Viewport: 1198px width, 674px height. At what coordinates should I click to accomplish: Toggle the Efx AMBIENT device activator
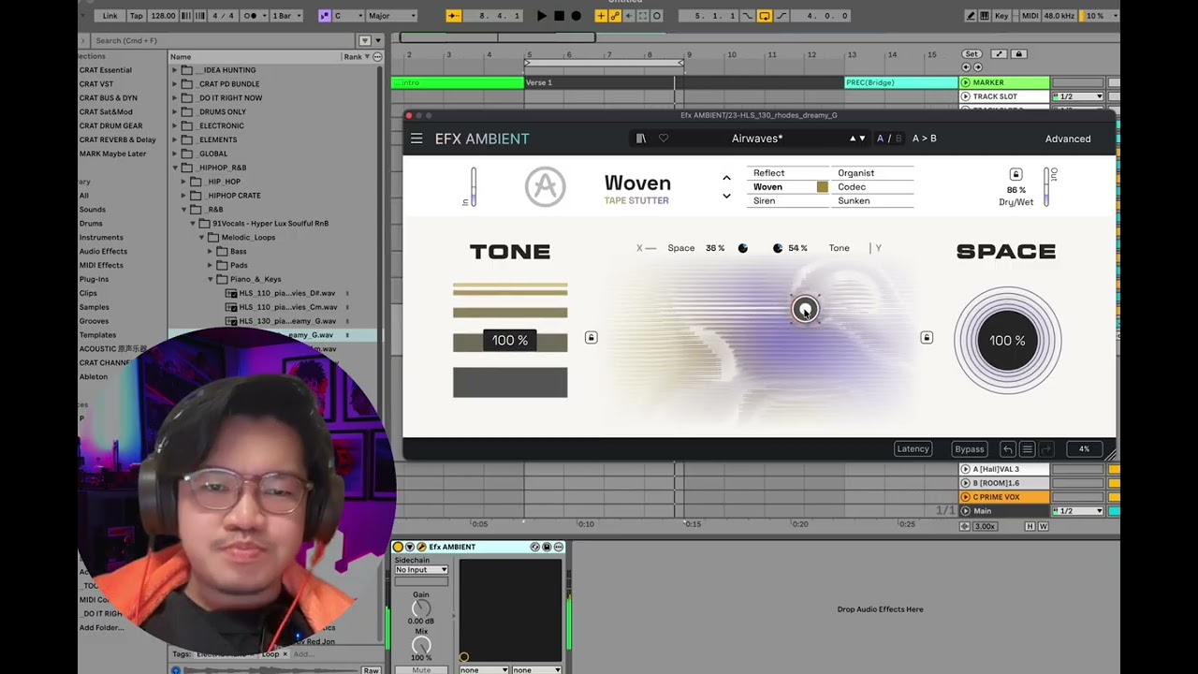(398, 547)
